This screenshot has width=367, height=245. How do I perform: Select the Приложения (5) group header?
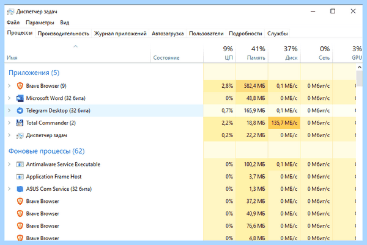pyautogui.click(x=34, y=73)
